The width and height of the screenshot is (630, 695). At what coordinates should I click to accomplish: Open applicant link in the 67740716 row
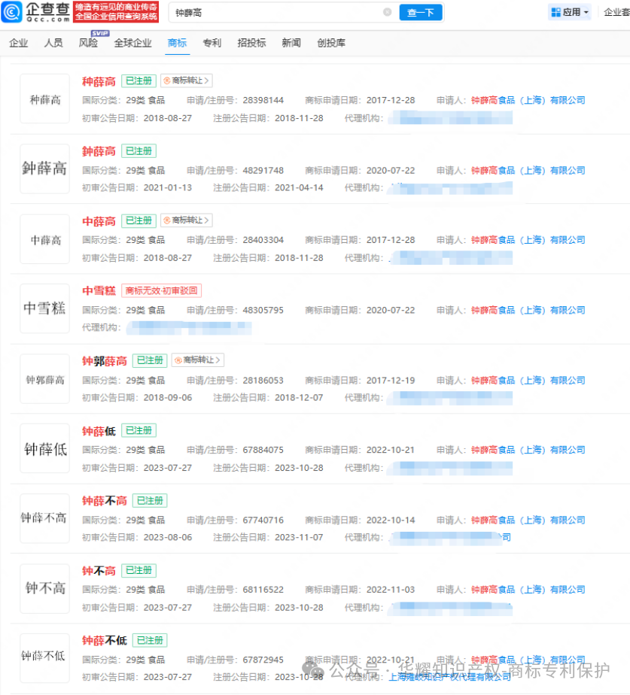(528, 520)
